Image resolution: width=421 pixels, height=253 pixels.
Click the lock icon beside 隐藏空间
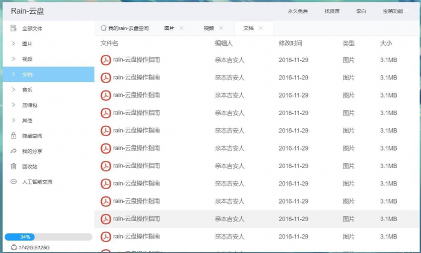click(x=14, y=136)
